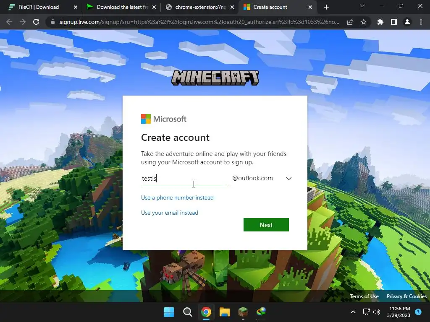Image resolution: width=430 pixels, height=322 pixels.
Task: Close the Create account tab
Action: tap(310, 7)
